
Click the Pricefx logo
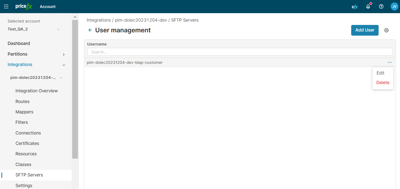point(24,7)
